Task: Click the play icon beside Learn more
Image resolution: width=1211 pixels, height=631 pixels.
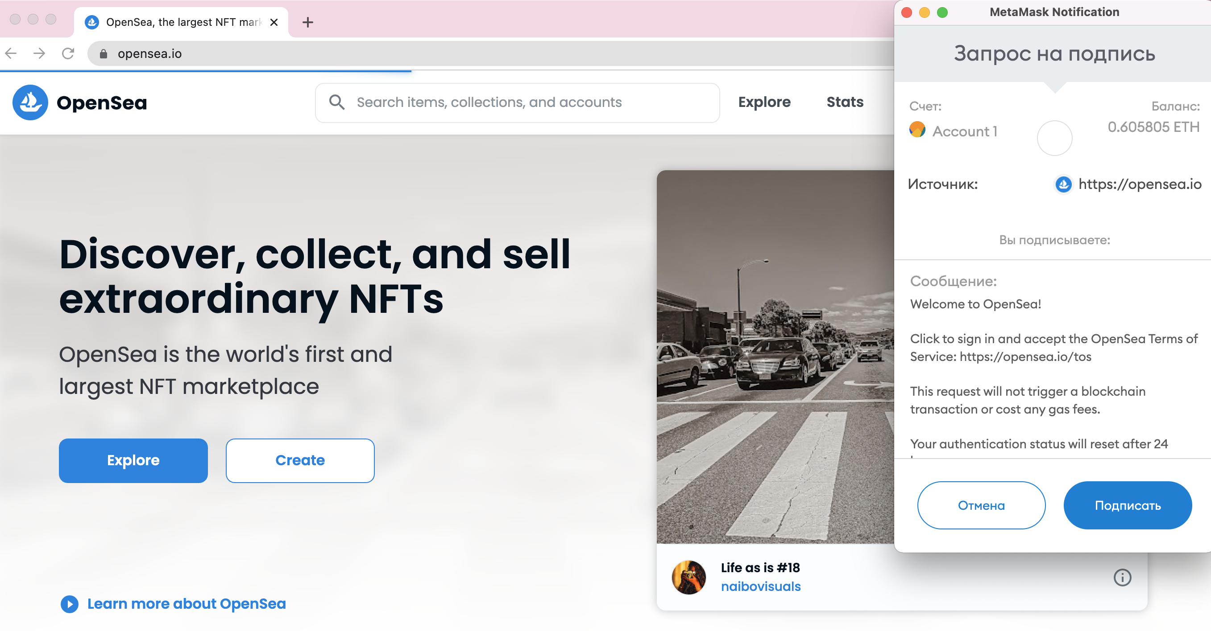Action: click(70, 604)
